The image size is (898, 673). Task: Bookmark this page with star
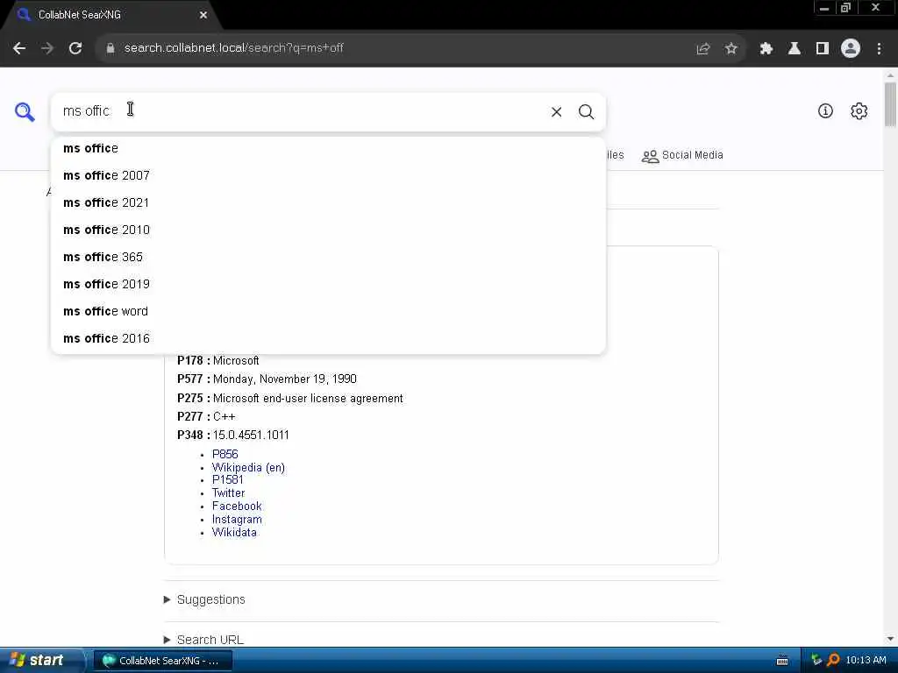(731, 49)
